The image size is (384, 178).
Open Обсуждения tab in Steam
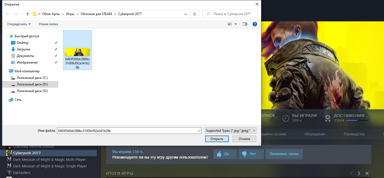pos(315,134)
